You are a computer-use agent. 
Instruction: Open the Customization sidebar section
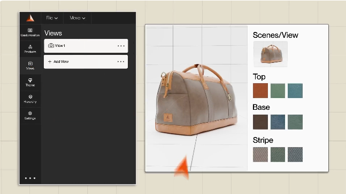(x=30, y=33)
